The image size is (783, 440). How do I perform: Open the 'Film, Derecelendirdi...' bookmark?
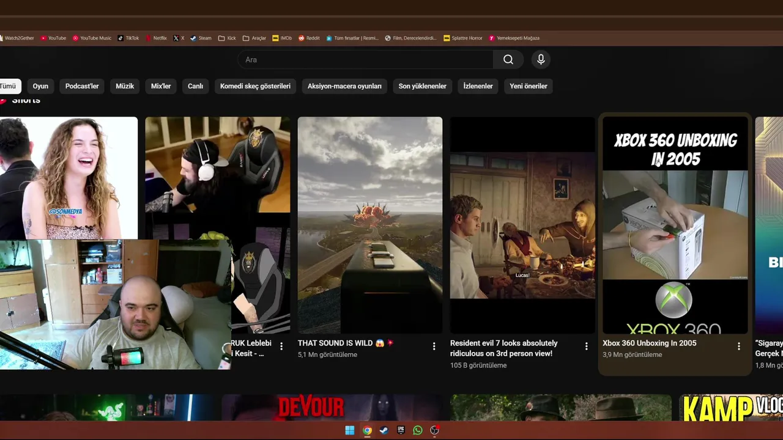click(410, 38)
